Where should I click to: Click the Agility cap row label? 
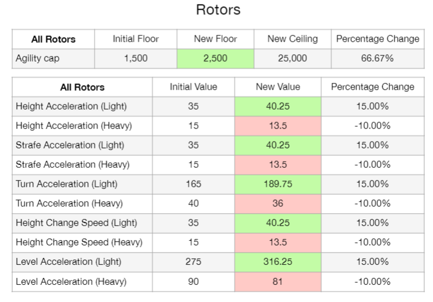point(38,58)
